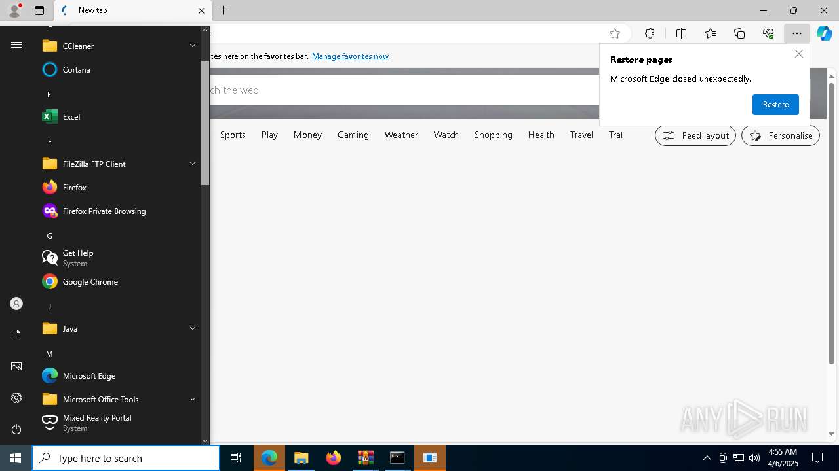
Task: Open Settings gear in the Start sidebar
Action: pos(16,398)
